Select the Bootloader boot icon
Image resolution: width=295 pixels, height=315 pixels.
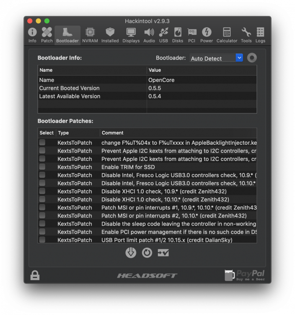click(x=67, y=35)
